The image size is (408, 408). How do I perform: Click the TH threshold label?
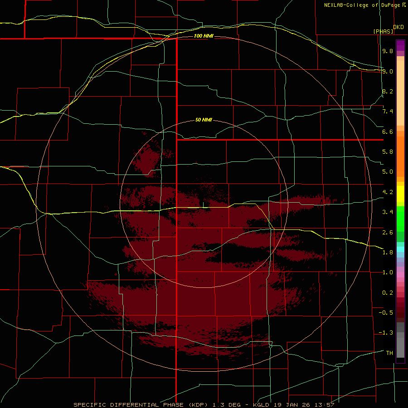(x=389, y=353)
